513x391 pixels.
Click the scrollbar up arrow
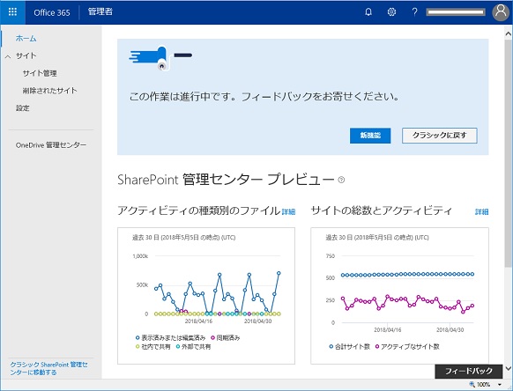point(508,33)
